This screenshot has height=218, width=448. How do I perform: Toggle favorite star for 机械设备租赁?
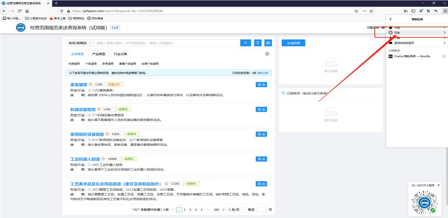[99, 109]
